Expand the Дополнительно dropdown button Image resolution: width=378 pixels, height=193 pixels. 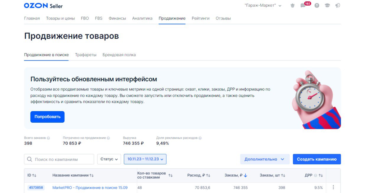pyautogui.click(x=265, y=159)
